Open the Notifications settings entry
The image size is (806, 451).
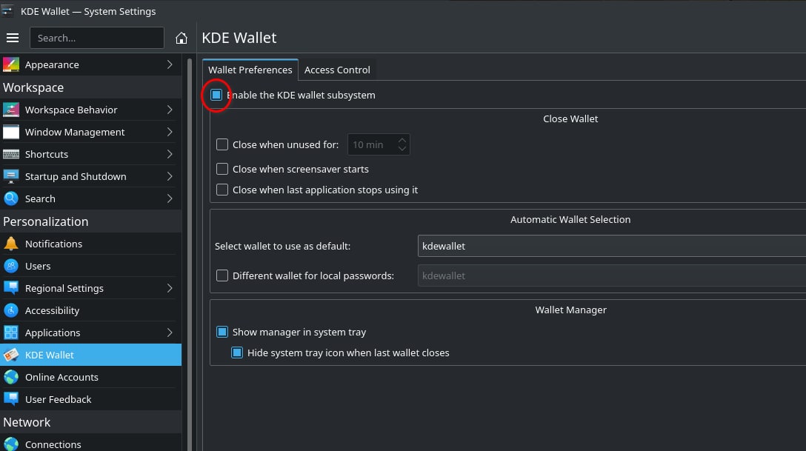point(90,244)
